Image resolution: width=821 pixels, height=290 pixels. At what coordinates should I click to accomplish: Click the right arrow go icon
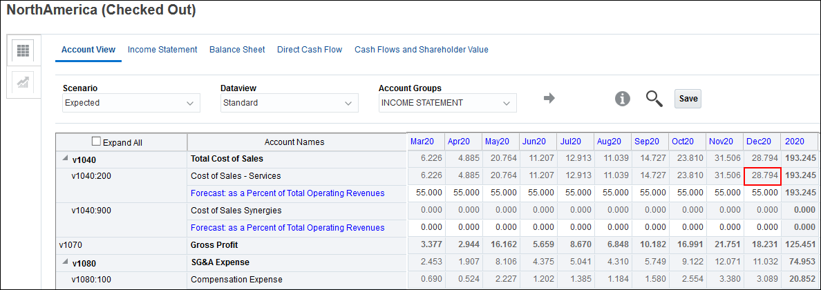pos(549,99)
